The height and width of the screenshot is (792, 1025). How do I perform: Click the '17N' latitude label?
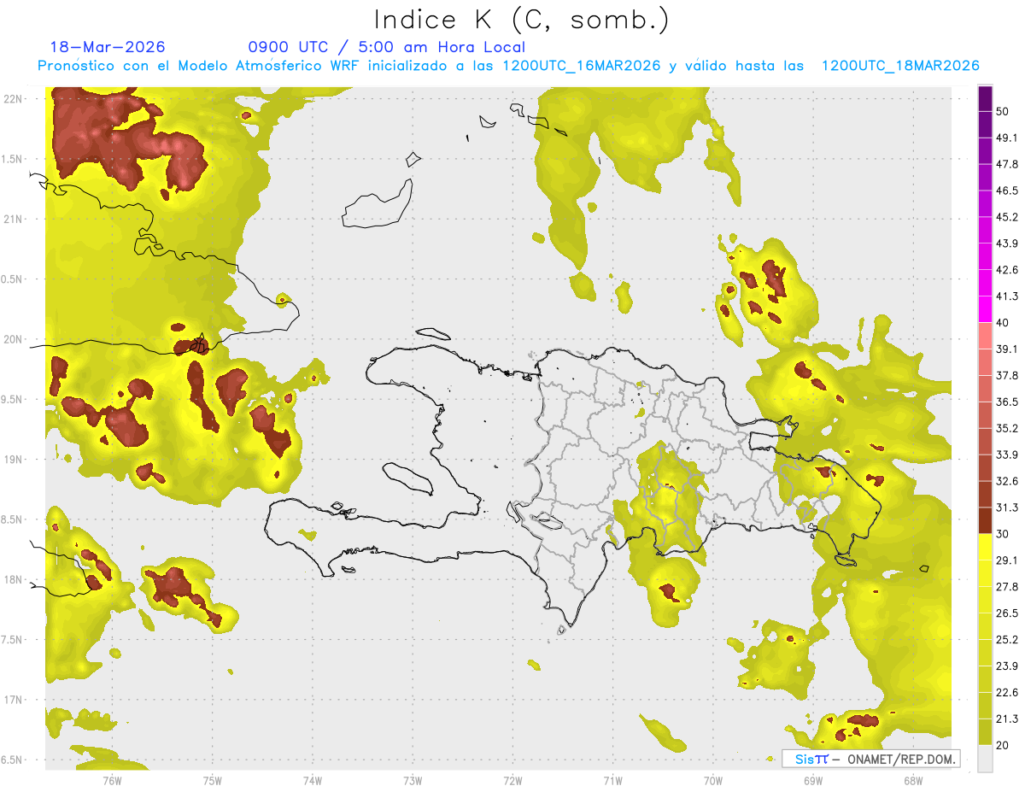coord(15,700)
